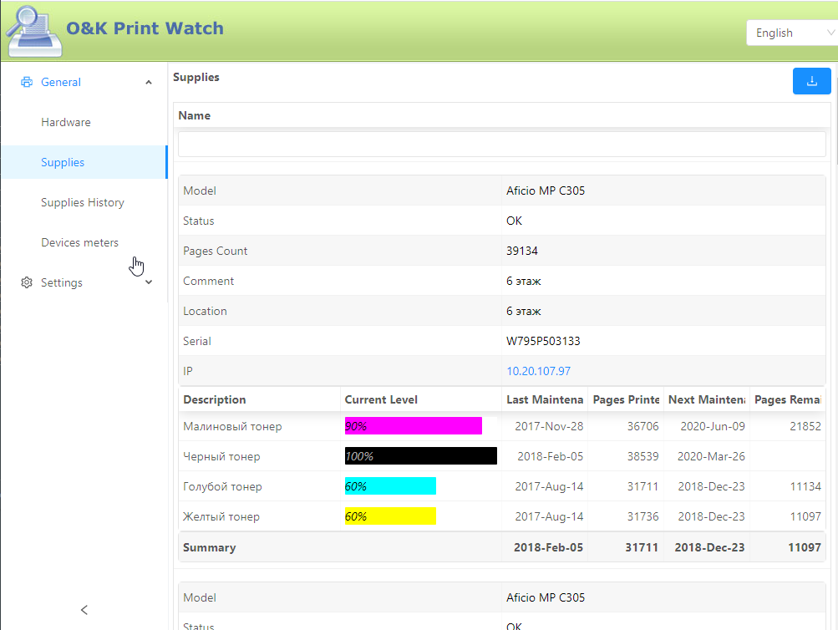Open Supplies History
Image resolution: width=838 pixels, height=630 pixels.
point(83,202)
